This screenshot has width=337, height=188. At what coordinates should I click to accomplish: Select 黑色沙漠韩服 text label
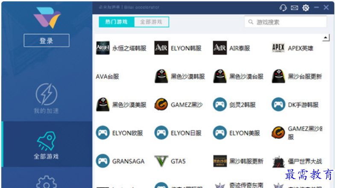tap(188, 76)
